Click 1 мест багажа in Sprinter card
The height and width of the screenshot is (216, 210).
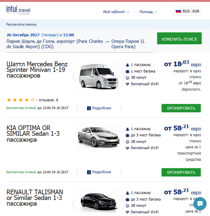[x=143, y=71]
